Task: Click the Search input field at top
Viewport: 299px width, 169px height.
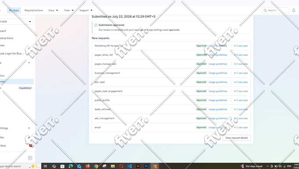Action: [276, 10]
